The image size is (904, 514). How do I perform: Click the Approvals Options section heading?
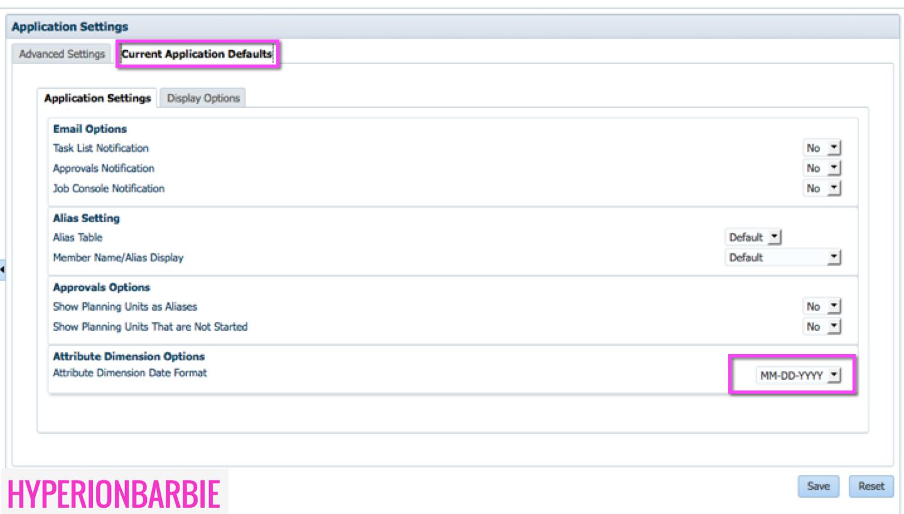tap(101, 287)
